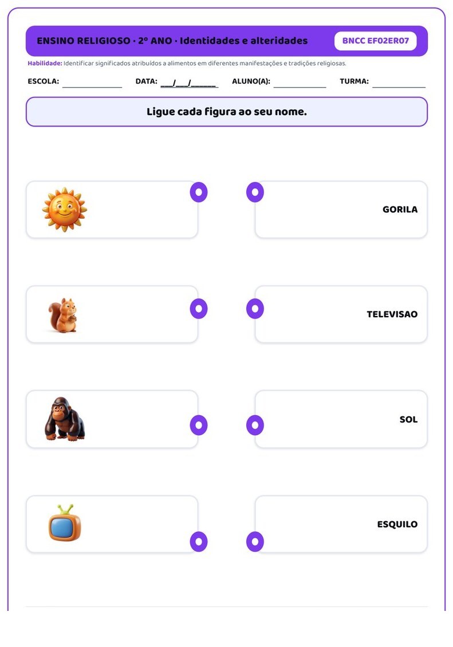Viewport: 453px width, 647px height.
Task: Select the connector dot beside ESQUILO word
Action: point(255,542)
